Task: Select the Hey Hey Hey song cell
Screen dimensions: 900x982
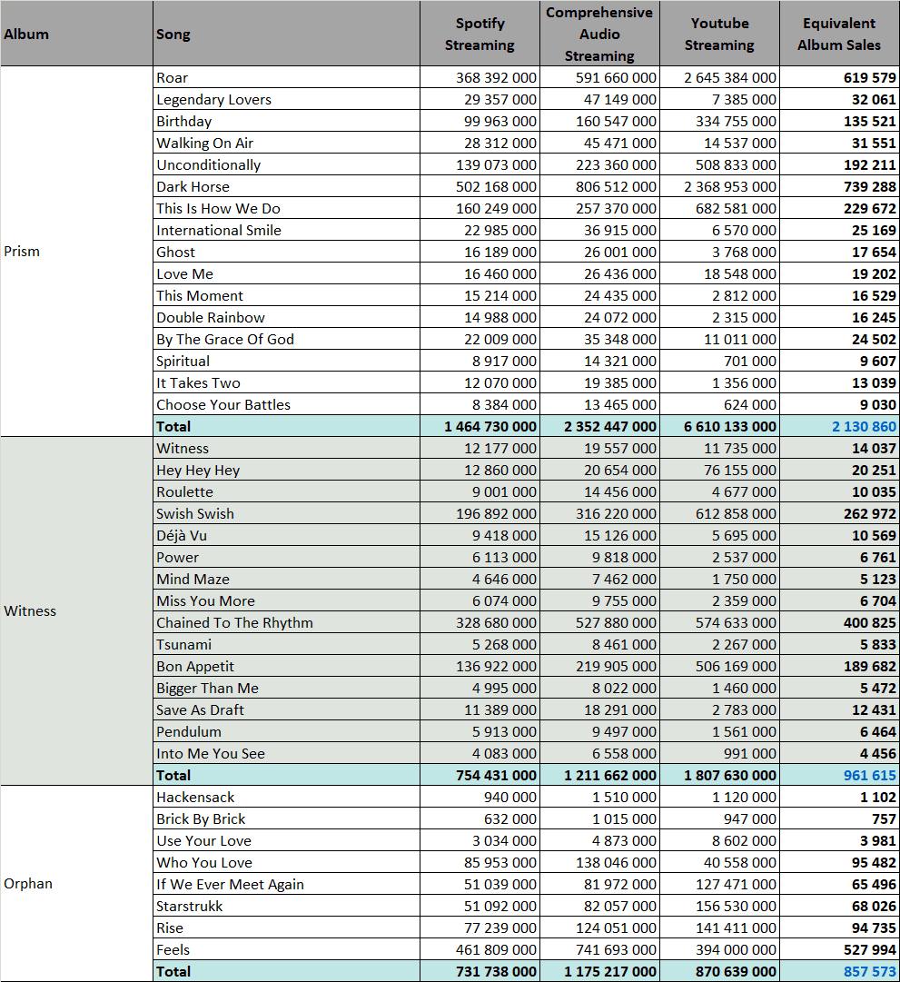Action: [x=286, y=470]
